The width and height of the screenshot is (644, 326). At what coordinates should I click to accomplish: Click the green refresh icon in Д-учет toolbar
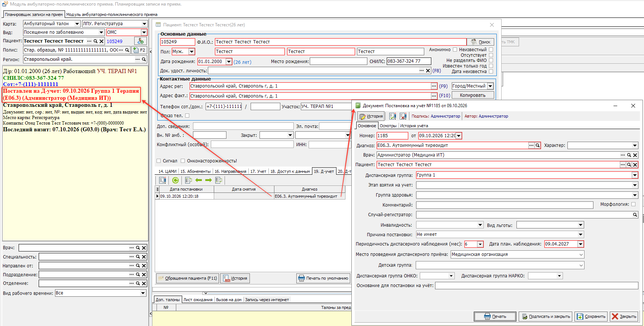[176, 180]
